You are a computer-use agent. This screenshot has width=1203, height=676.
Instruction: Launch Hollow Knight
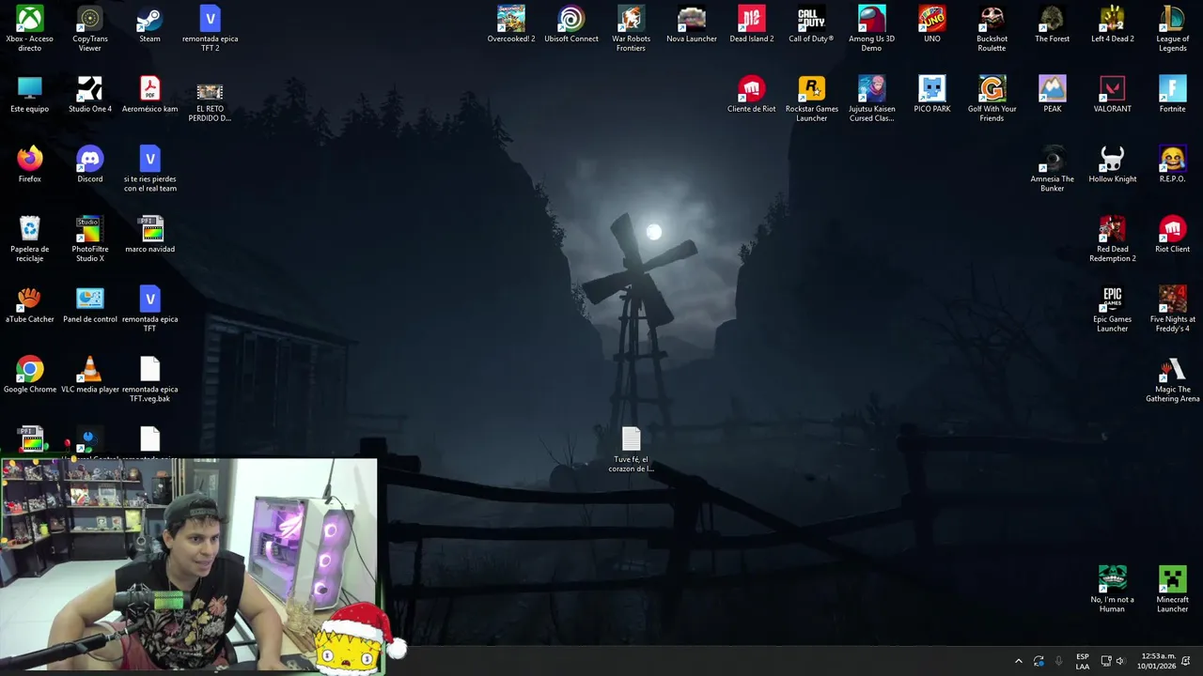1112,159
